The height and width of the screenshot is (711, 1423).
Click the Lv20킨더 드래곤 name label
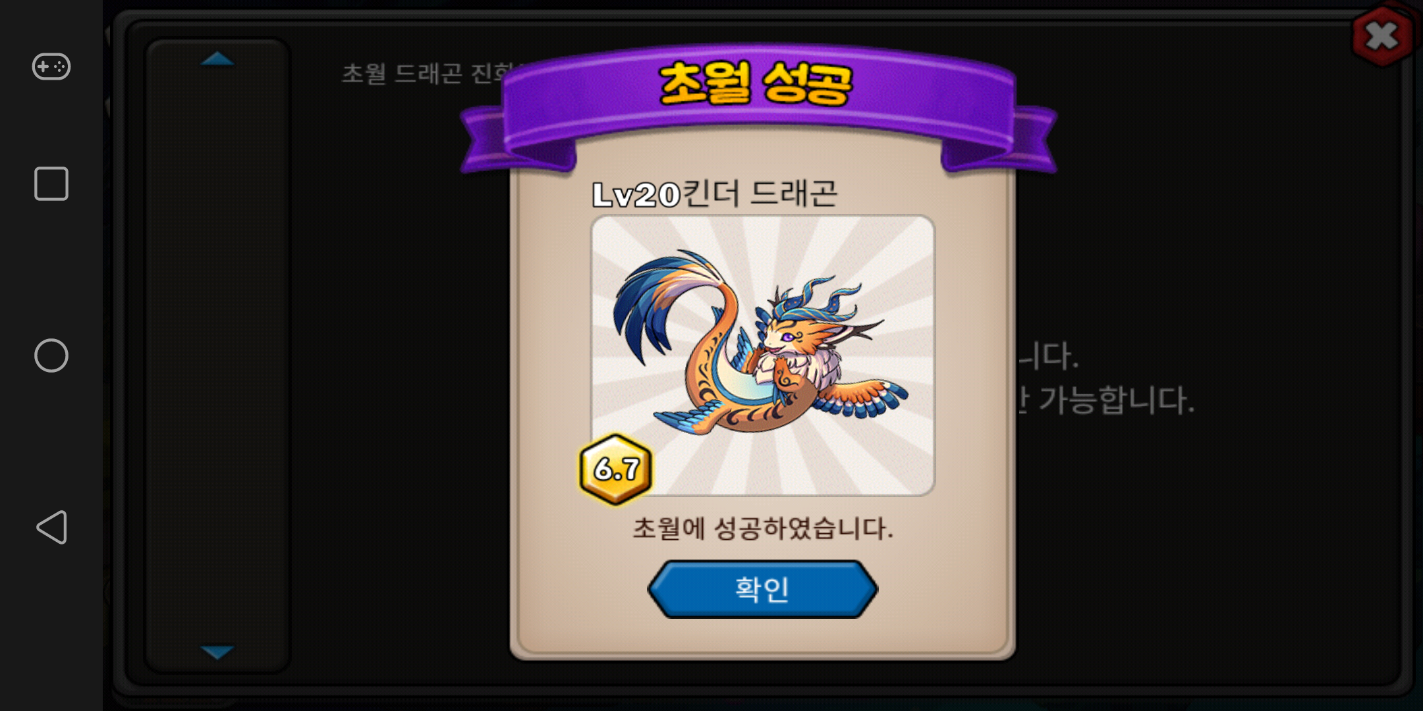click(x=715, y=194)
